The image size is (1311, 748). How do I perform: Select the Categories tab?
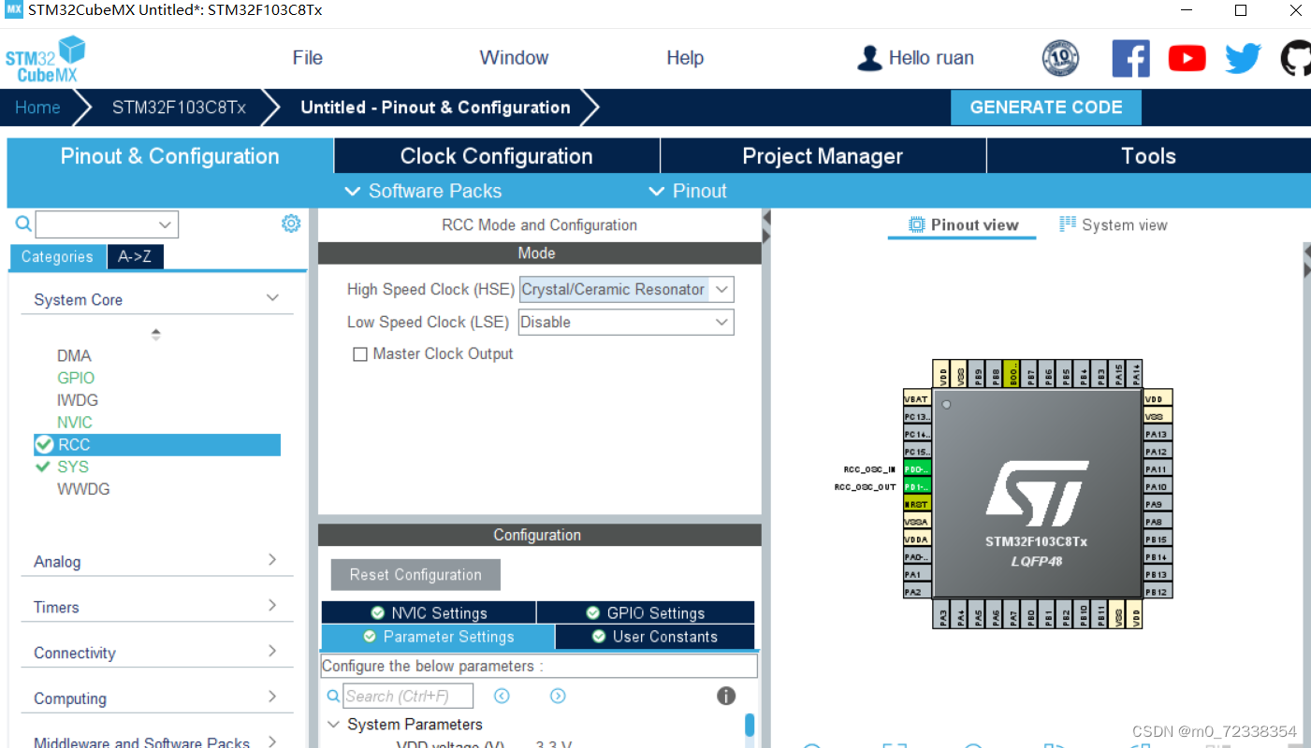(x=57, y=257)
